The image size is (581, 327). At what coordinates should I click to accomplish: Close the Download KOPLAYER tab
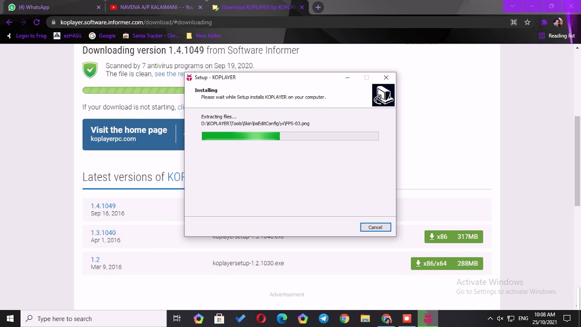coord(302,7)
